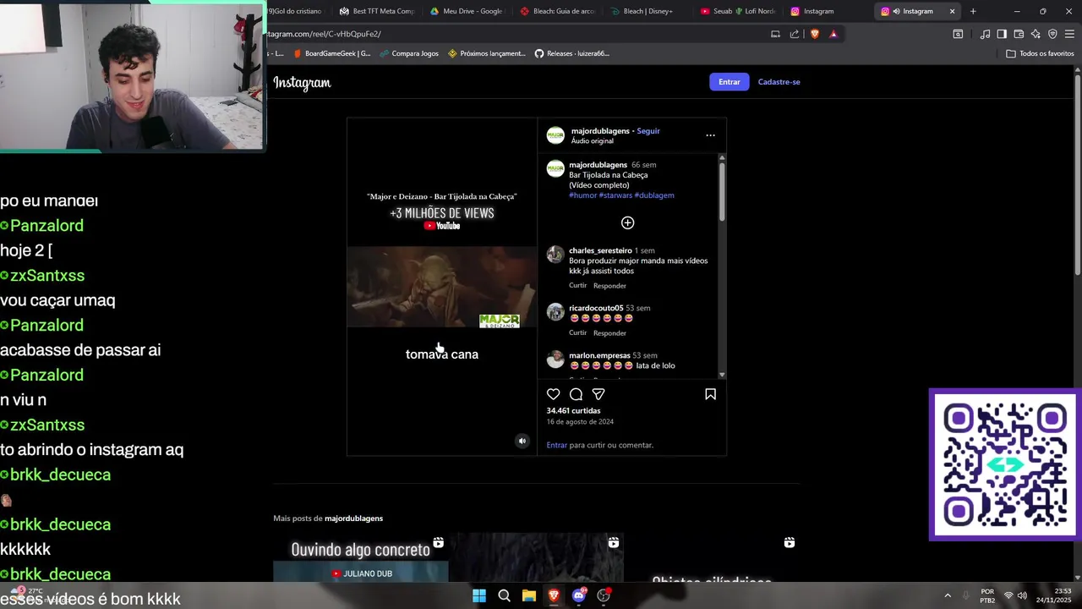Open majordublagens link under Mais posts
This screenshot has height=609, width=1082.
pos(353,518)
